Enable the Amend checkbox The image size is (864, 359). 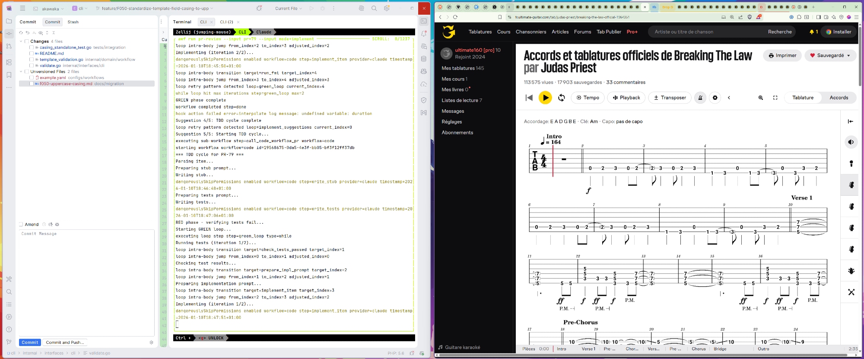[x=21, y=225]
